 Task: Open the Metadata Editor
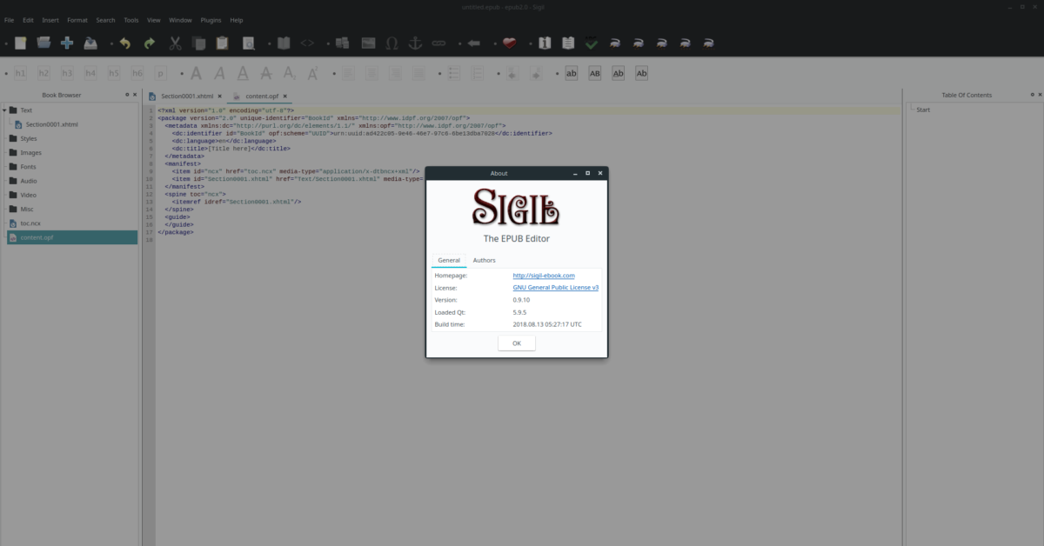pyautogui.click(x=545, y=43)
